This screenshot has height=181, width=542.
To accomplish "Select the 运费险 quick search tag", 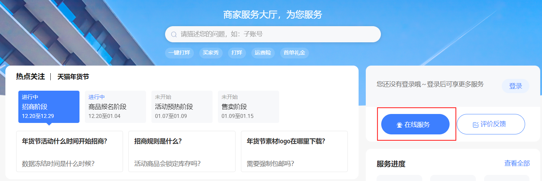I will (x=263, y=53).
